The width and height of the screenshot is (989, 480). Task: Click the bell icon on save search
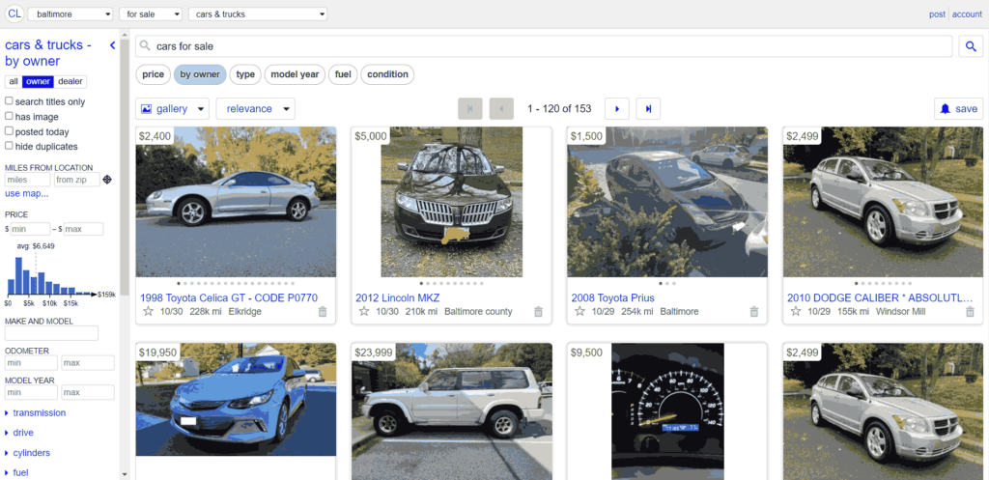[x=945, y=108]
